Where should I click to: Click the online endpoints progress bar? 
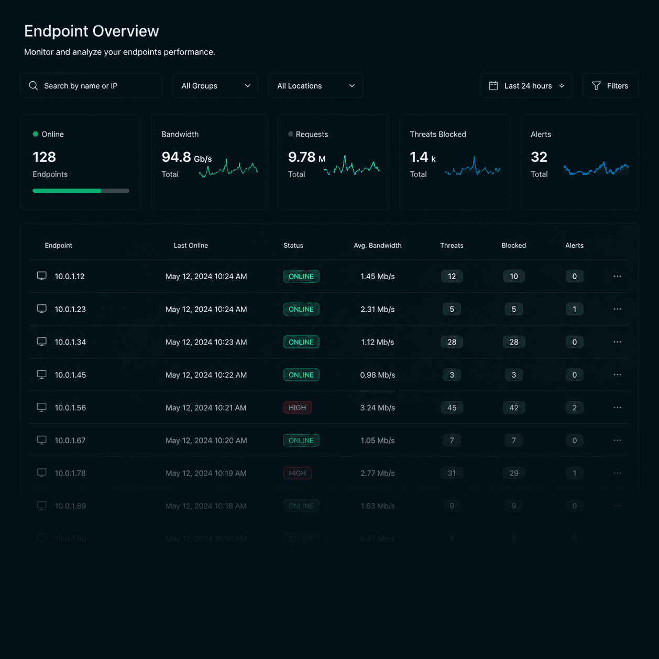click(81, 191)
